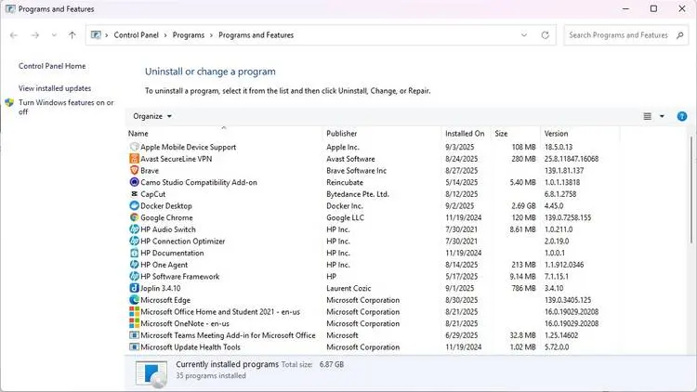The image size is (697, 392).
Task: Click the 9/3/2025 installed date cell
Action: (x=460, y=147)
